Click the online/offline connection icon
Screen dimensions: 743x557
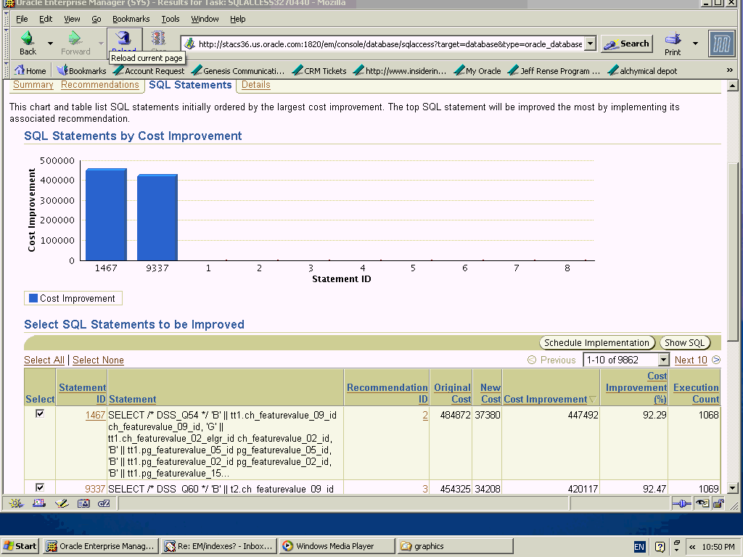pyautogui.click(x=681, y=503)
